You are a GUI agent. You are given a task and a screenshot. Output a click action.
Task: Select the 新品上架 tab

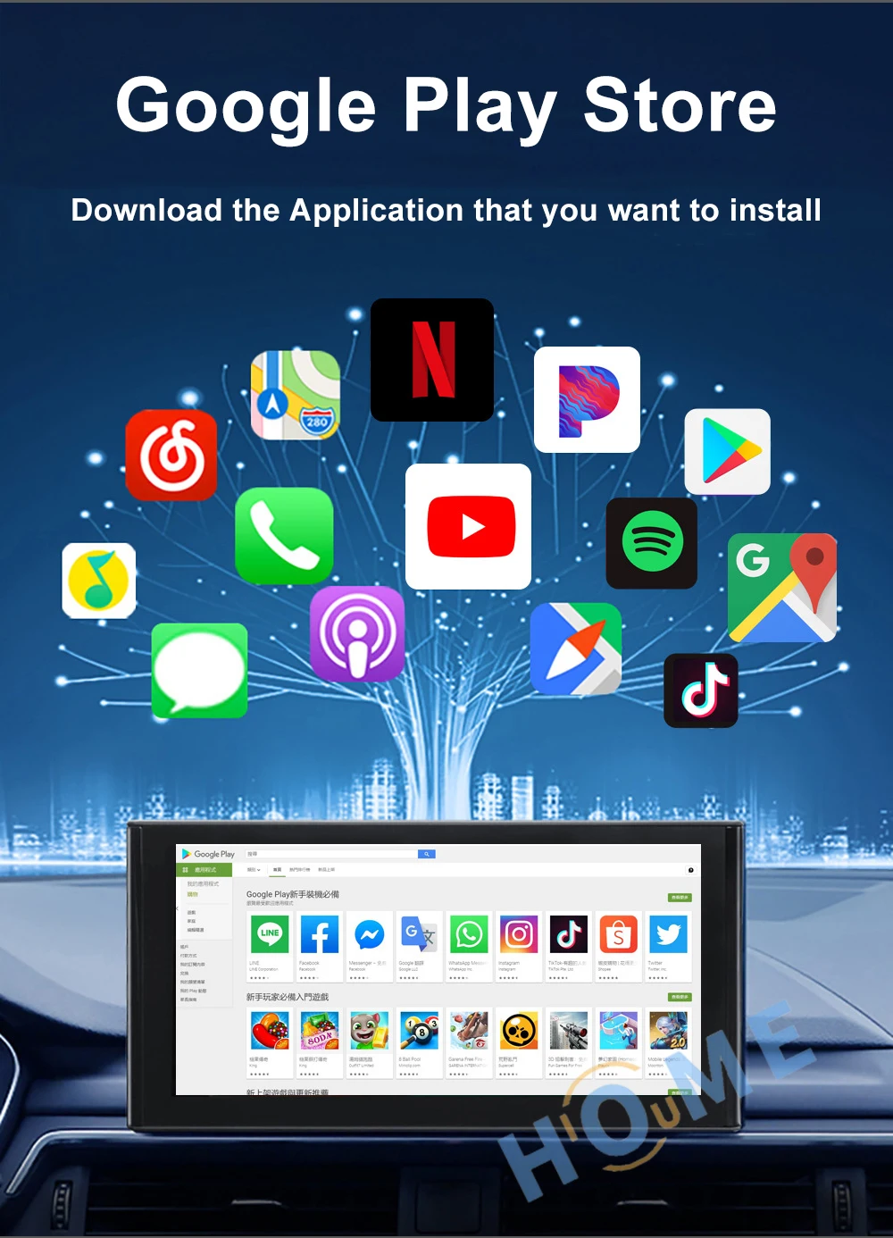coord(328,870)
